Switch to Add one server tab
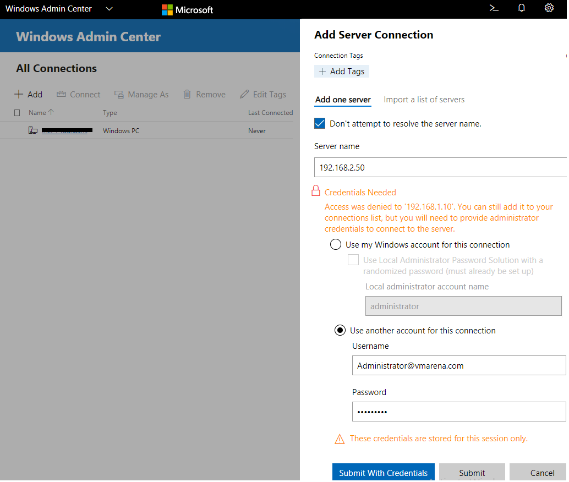Viewport: 569px width, 482px height. click(x=343, y=100)
